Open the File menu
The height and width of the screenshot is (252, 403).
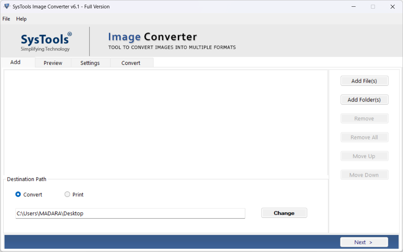click(6, 19)
